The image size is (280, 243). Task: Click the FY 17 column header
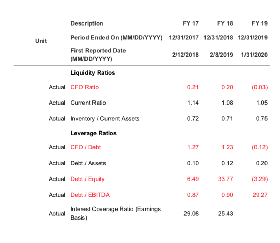(191, 23)
